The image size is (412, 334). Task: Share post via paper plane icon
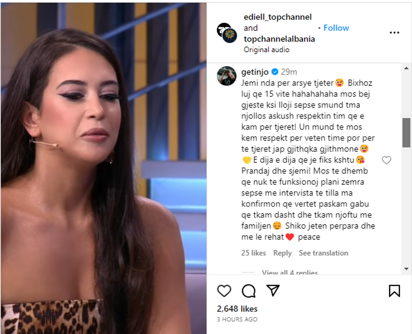pyautogui.click(x=273, y=290)
